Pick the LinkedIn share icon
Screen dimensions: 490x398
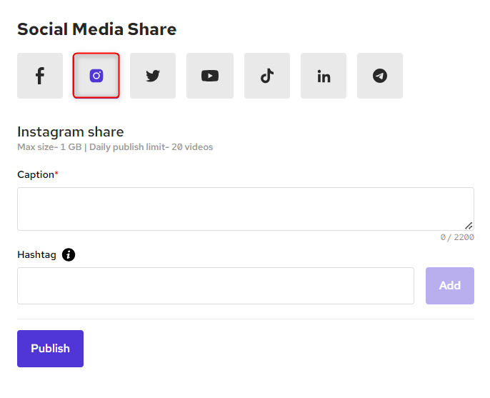[324, 76]
